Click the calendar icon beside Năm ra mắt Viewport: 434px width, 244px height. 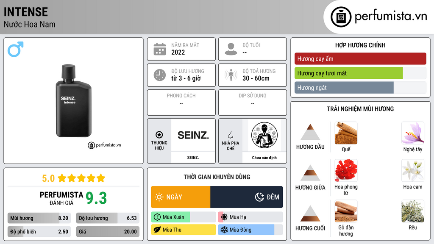tap(160, 49)
